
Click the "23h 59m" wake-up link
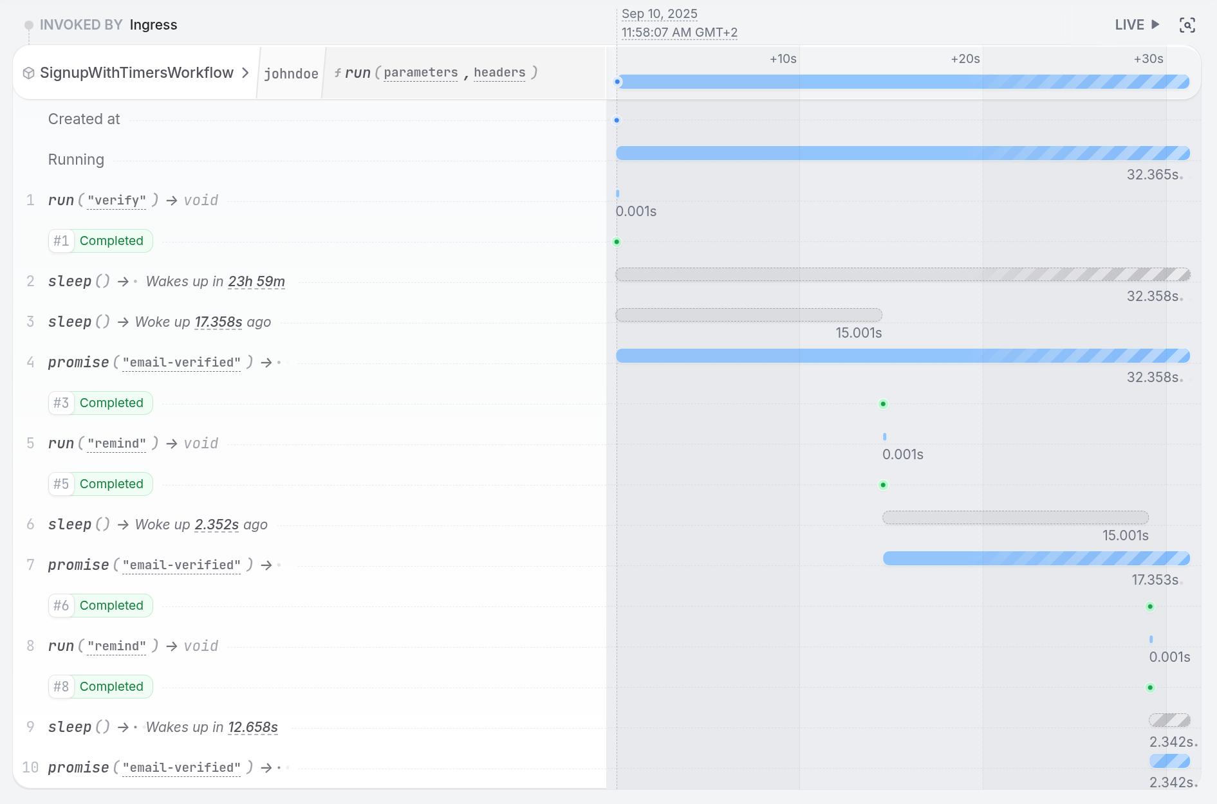[x=256, y=282]
